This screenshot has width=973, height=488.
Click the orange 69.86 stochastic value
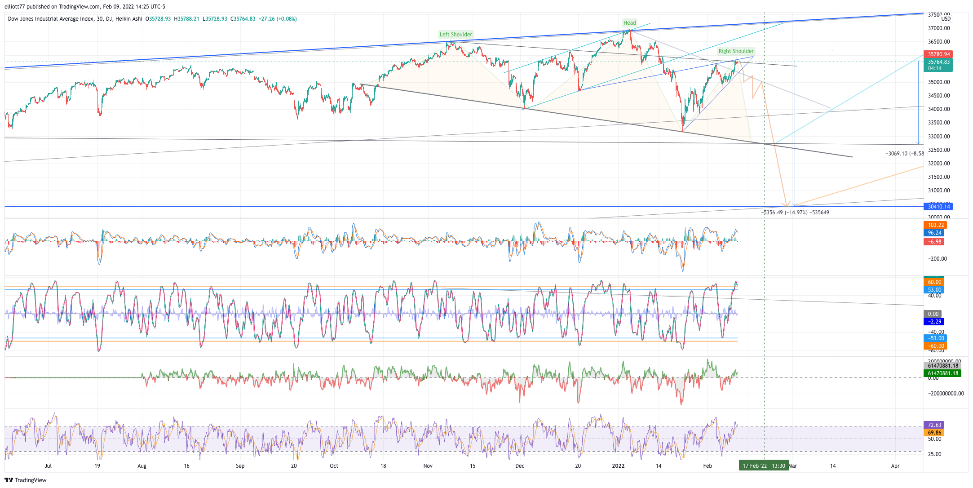934,433
